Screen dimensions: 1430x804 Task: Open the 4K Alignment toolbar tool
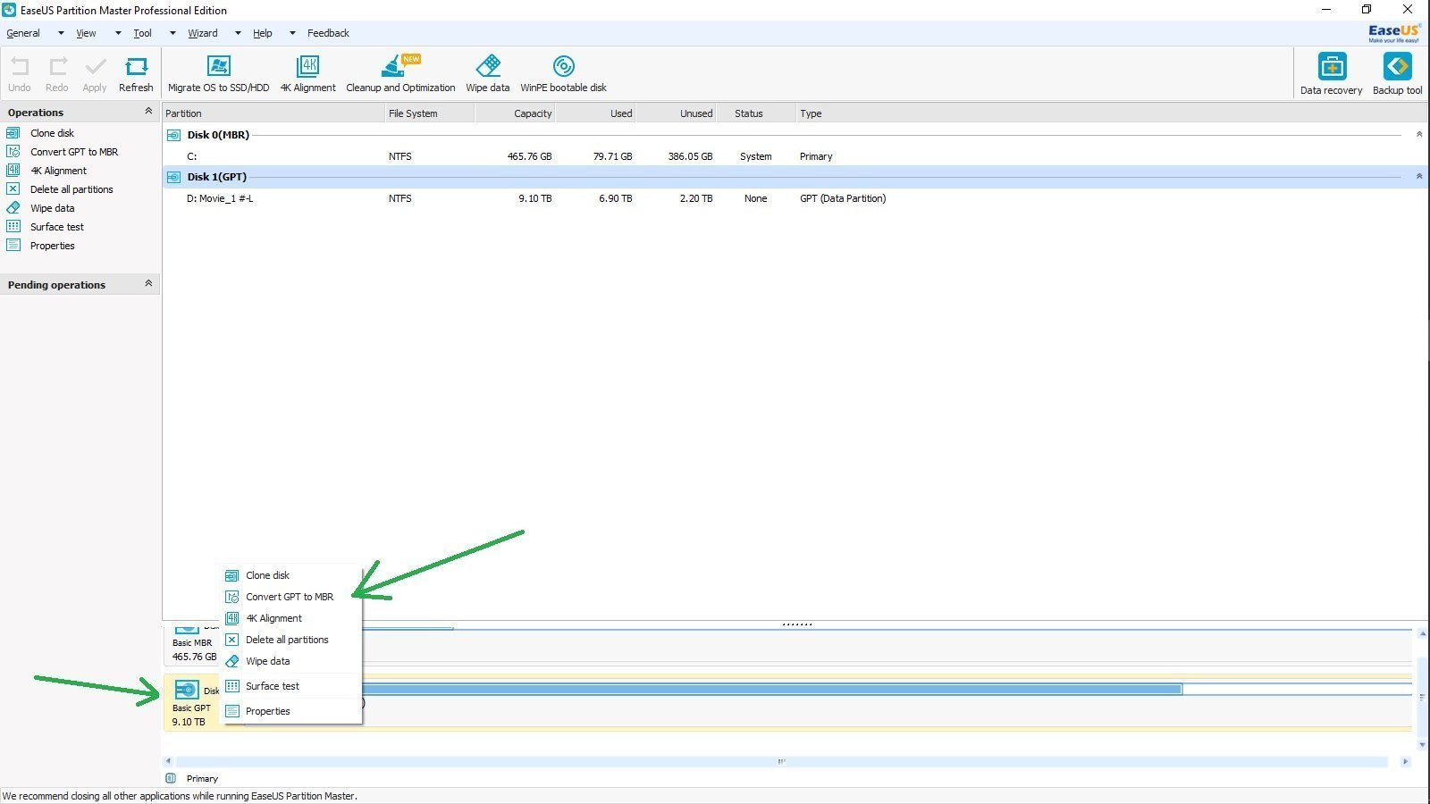308,74
